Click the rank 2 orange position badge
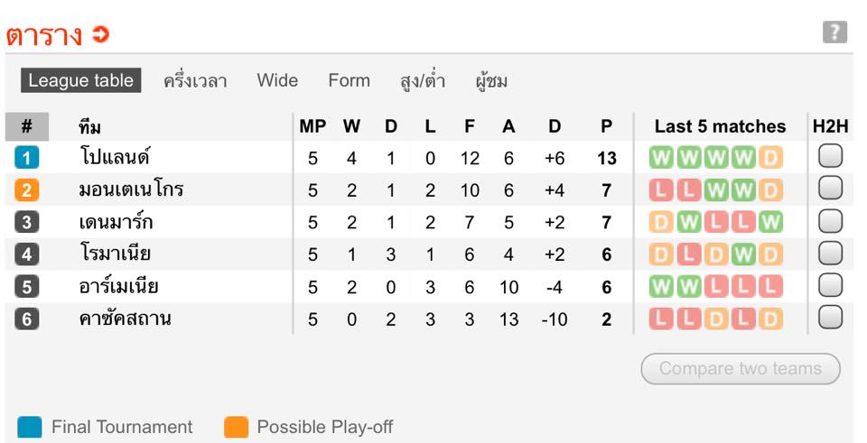The width and height of the screenshot is (867, 443). (27, 190)
